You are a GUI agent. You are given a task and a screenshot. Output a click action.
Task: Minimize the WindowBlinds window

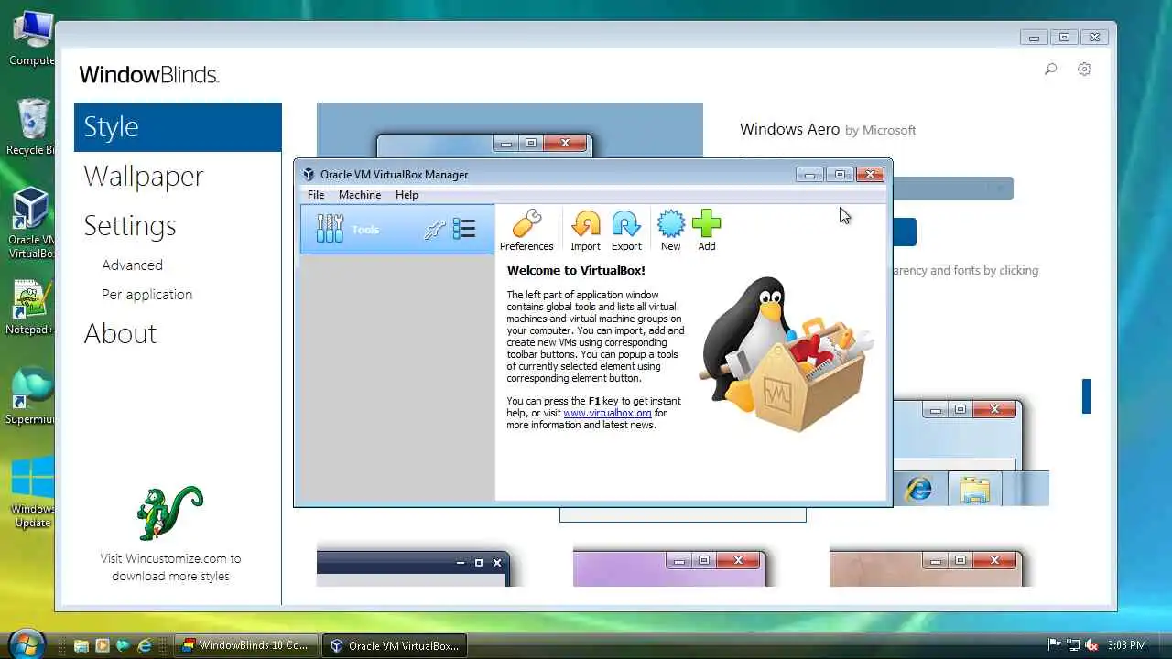click(x=1034, y=38)
